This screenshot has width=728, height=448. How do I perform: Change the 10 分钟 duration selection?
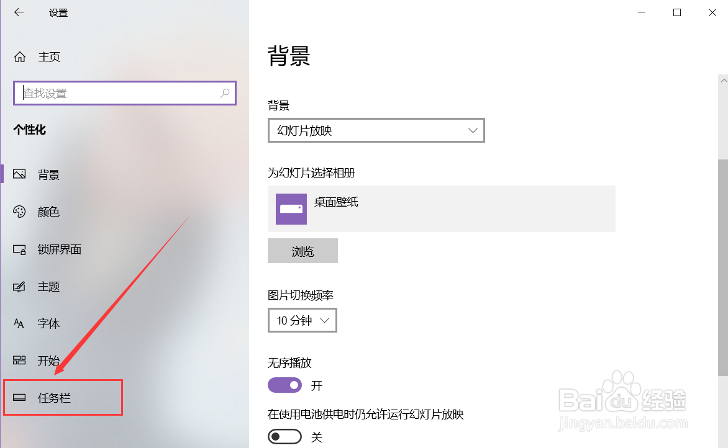302,320
